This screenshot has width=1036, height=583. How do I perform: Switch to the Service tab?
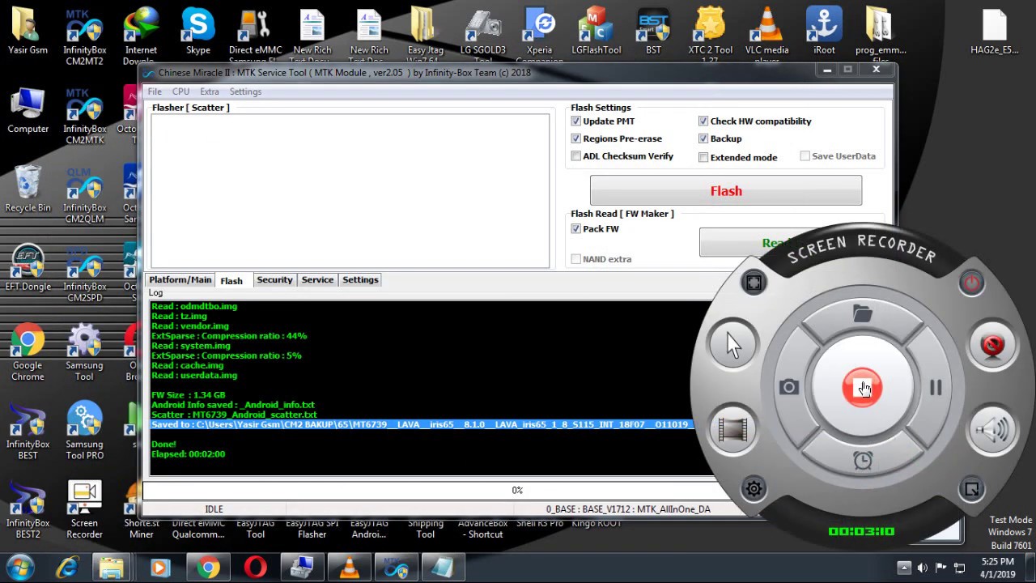point(317,280)
